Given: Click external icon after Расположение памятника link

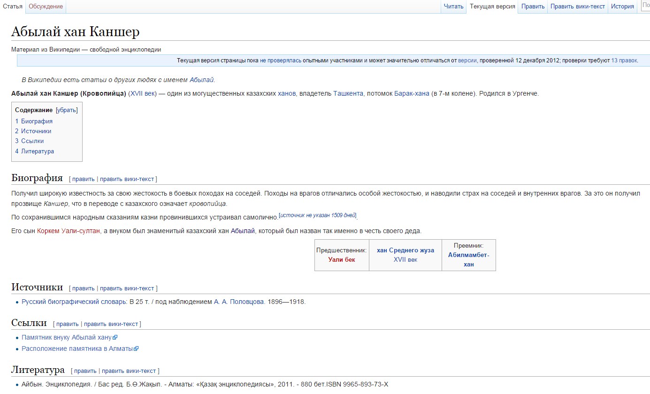Looking at the screenshot, I should [137, 349].
